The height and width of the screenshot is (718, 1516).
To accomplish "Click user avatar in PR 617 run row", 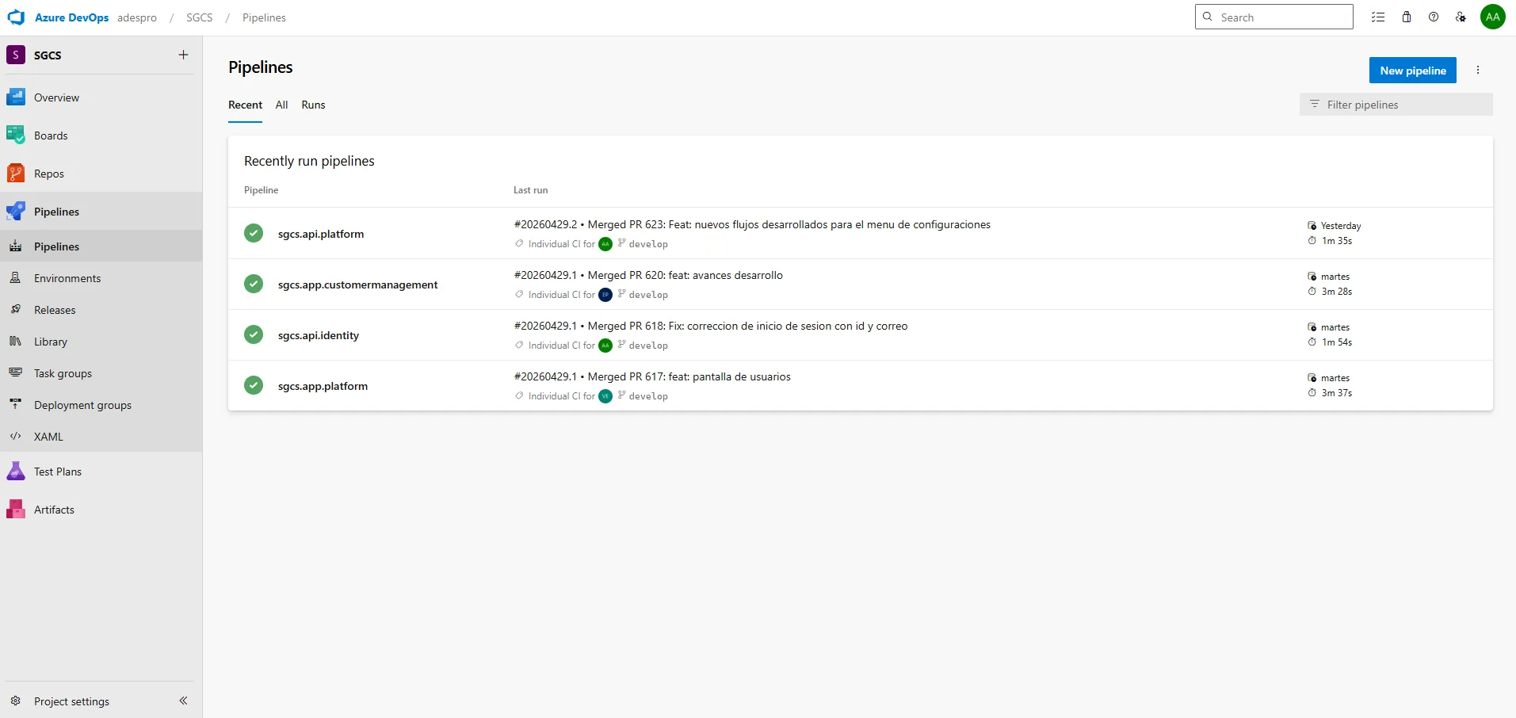I will tap(605, 396).
